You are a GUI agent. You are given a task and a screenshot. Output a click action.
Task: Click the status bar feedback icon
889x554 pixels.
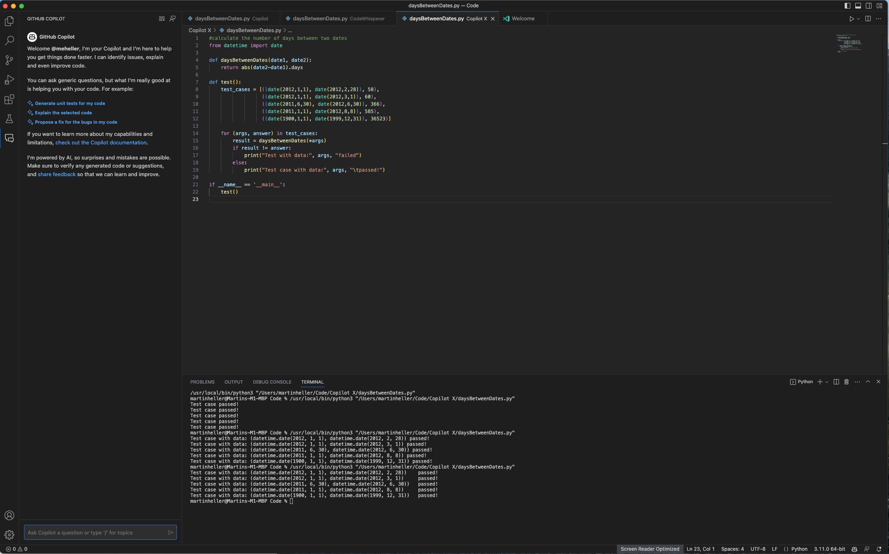[x=867, y=549]
